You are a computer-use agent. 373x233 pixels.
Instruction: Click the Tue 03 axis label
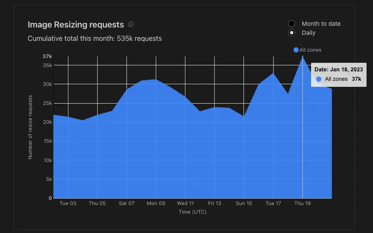tap(68, 203)
